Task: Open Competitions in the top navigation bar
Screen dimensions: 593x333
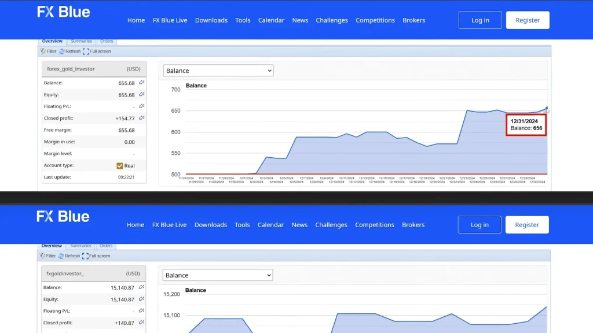Action: 375,20
